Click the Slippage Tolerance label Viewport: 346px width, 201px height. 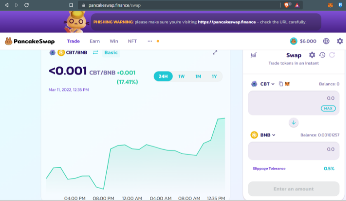[269, 169]
